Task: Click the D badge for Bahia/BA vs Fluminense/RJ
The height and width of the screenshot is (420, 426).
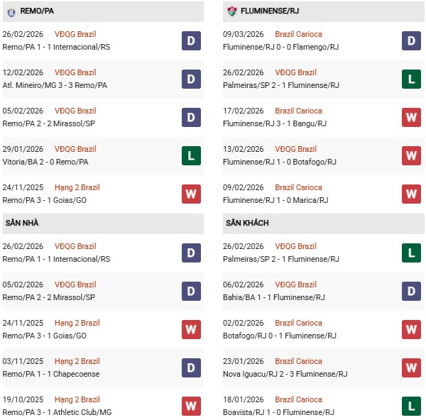Action: pos(412,291)
